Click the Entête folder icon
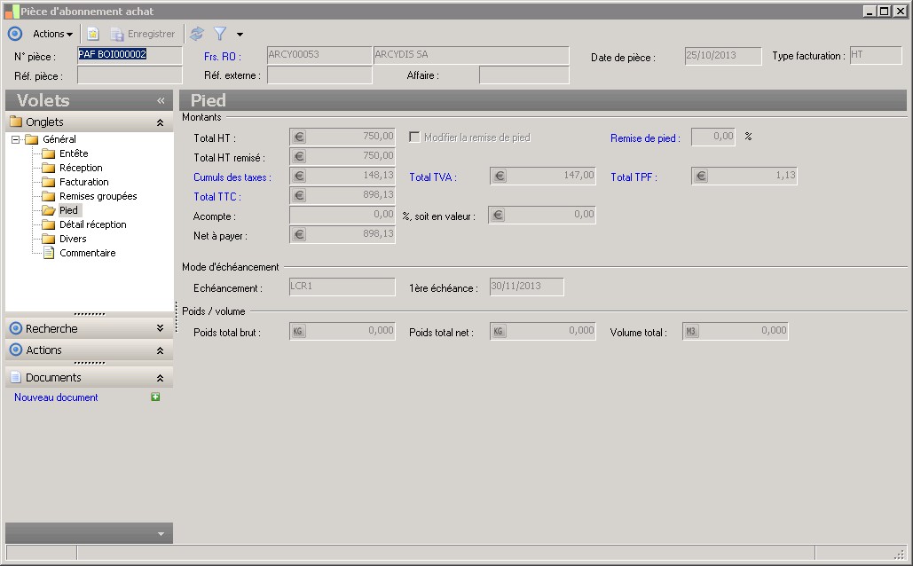Viewport: 913px width, 566px height. pyautogui.click(x=48, y=153)
